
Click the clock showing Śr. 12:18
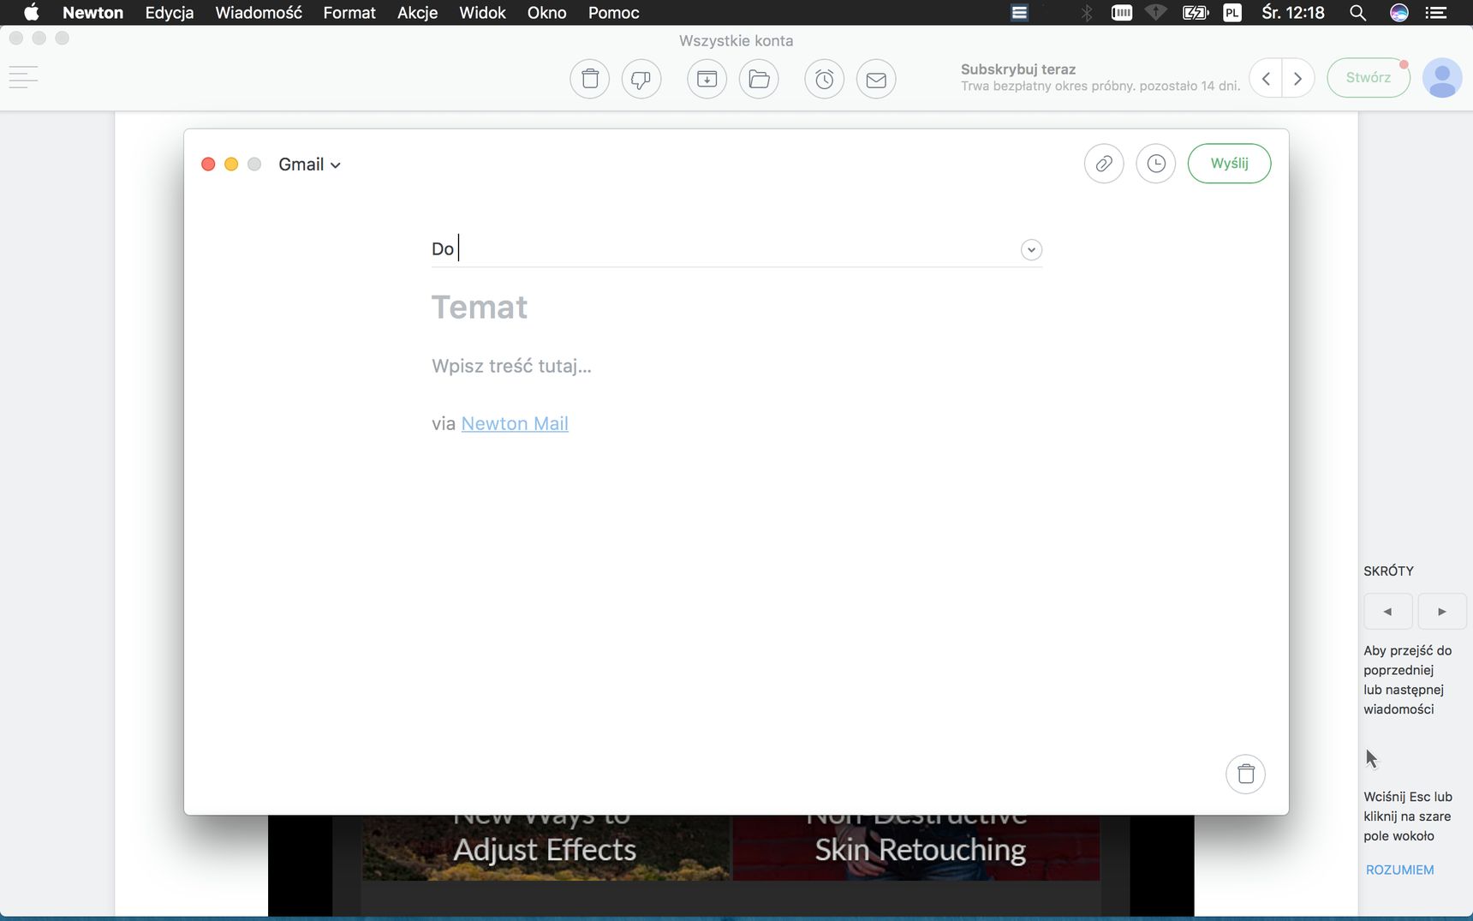1292,12
